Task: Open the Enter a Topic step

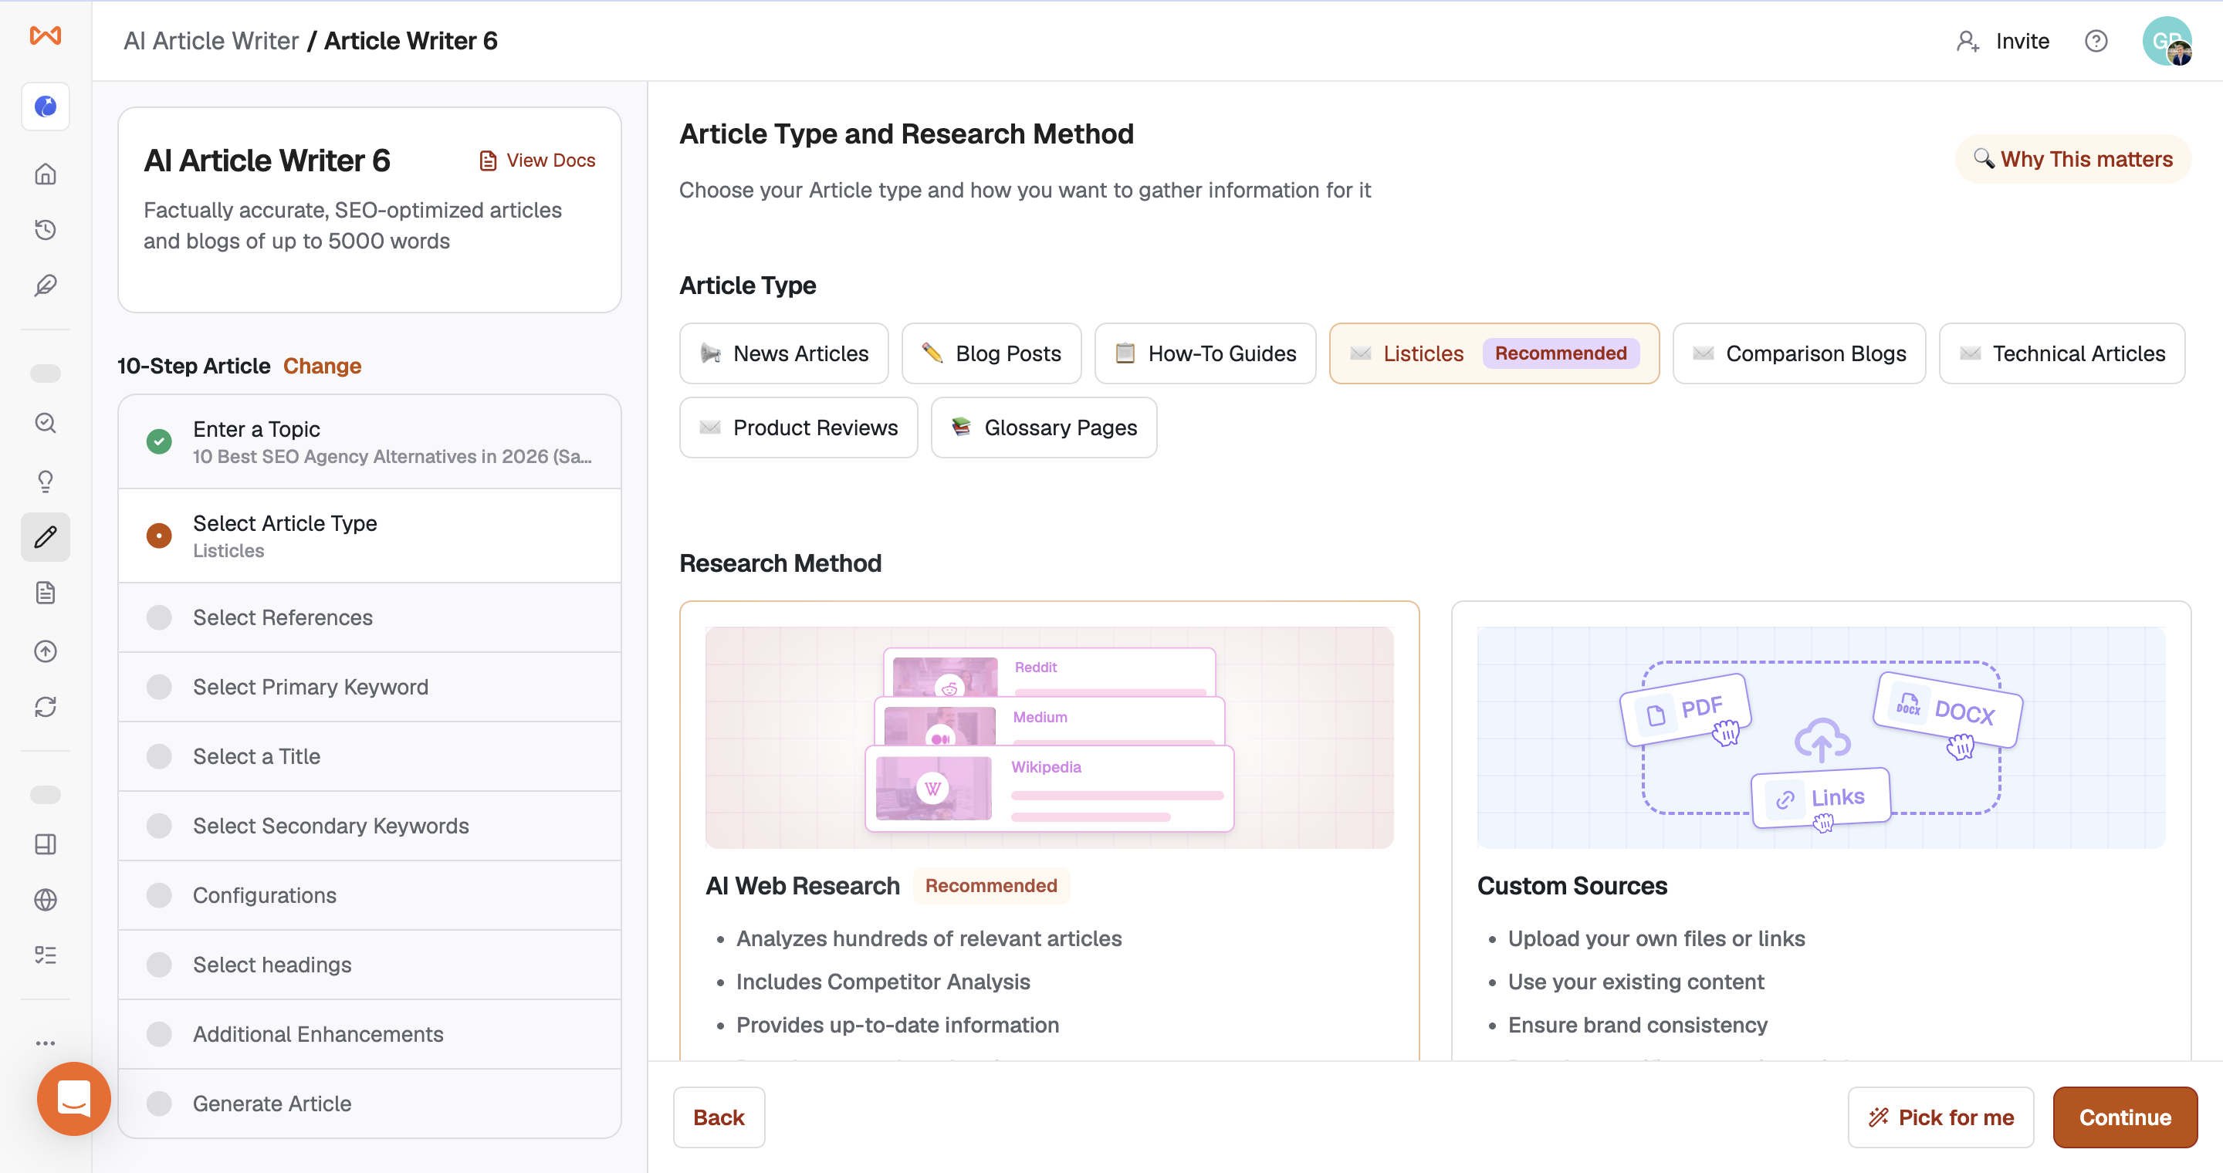Action: [x=370, y=441]
